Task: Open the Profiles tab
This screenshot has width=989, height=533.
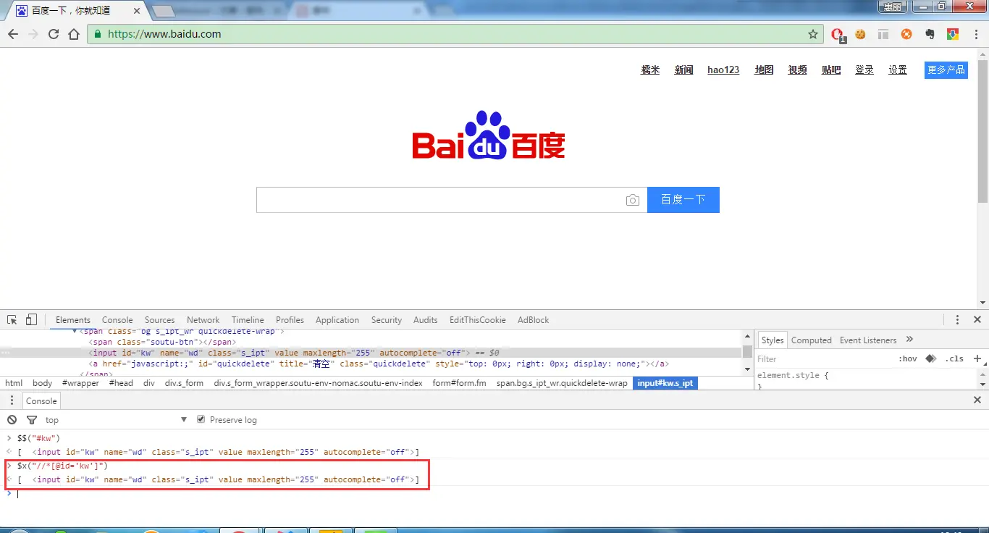Action: [x=290, y=320]
